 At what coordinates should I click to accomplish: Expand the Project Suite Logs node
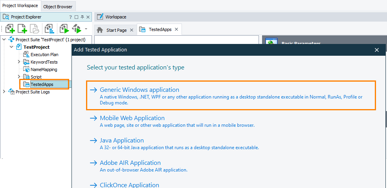pos(4,92)
